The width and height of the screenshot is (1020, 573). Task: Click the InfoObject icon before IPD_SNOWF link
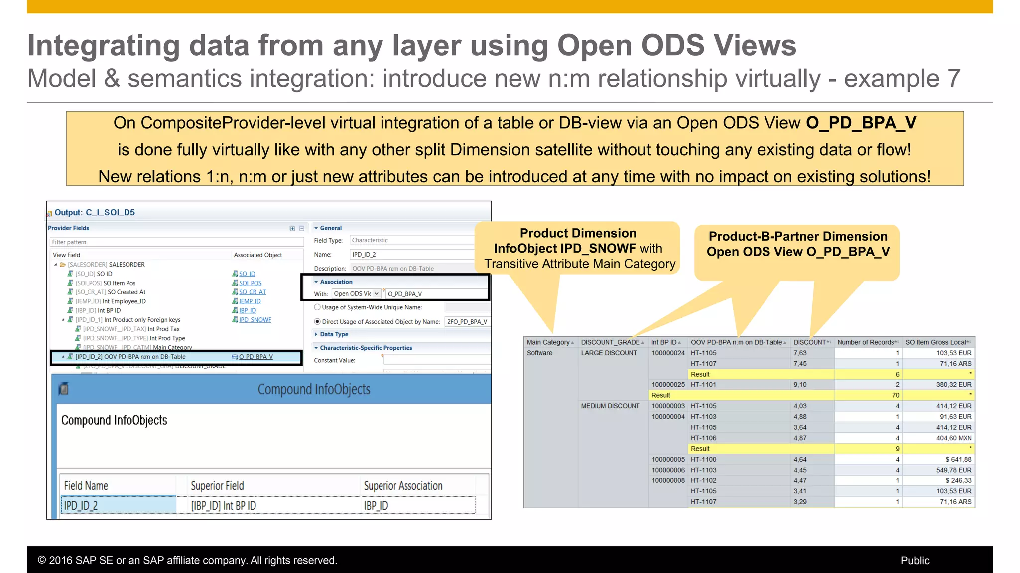235,320
